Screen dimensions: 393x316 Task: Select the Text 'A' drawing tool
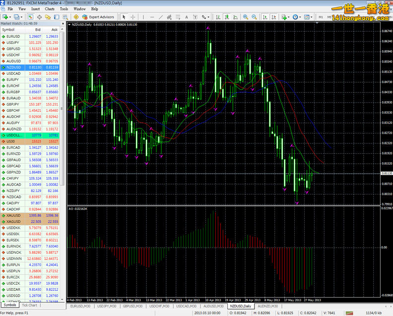(187, 17)
